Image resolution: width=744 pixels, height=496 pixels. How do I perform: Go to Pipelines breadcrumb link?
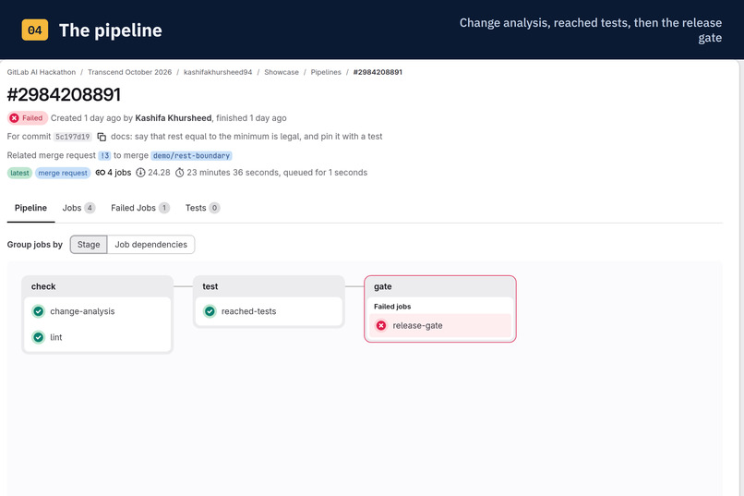326,72
